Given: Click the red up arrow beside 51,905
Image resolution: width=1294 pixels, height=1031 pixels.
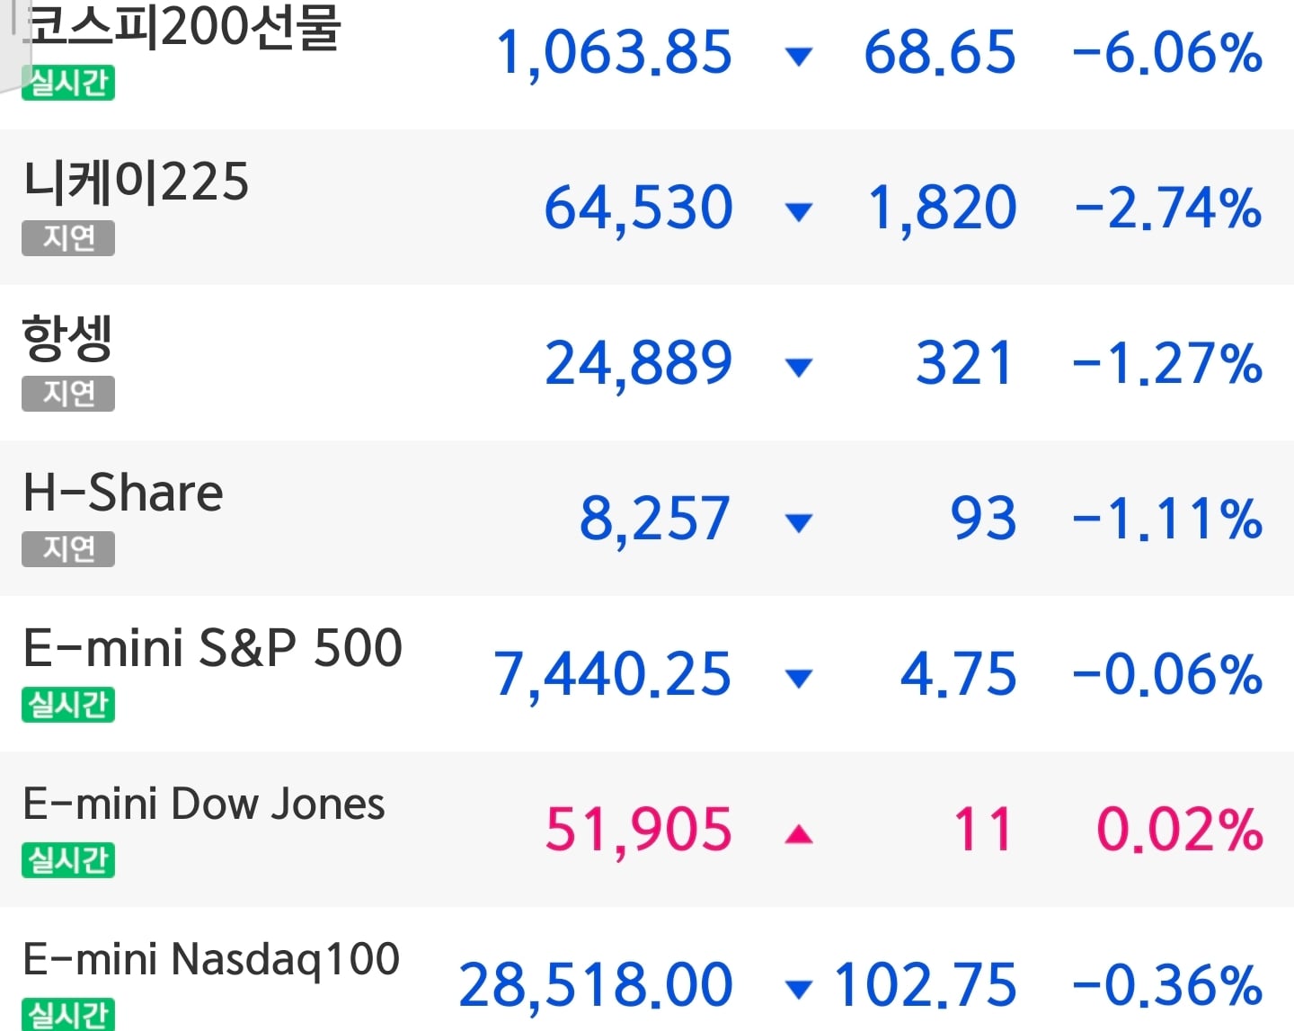Looking at the screenshot, I should click(798, 835).
